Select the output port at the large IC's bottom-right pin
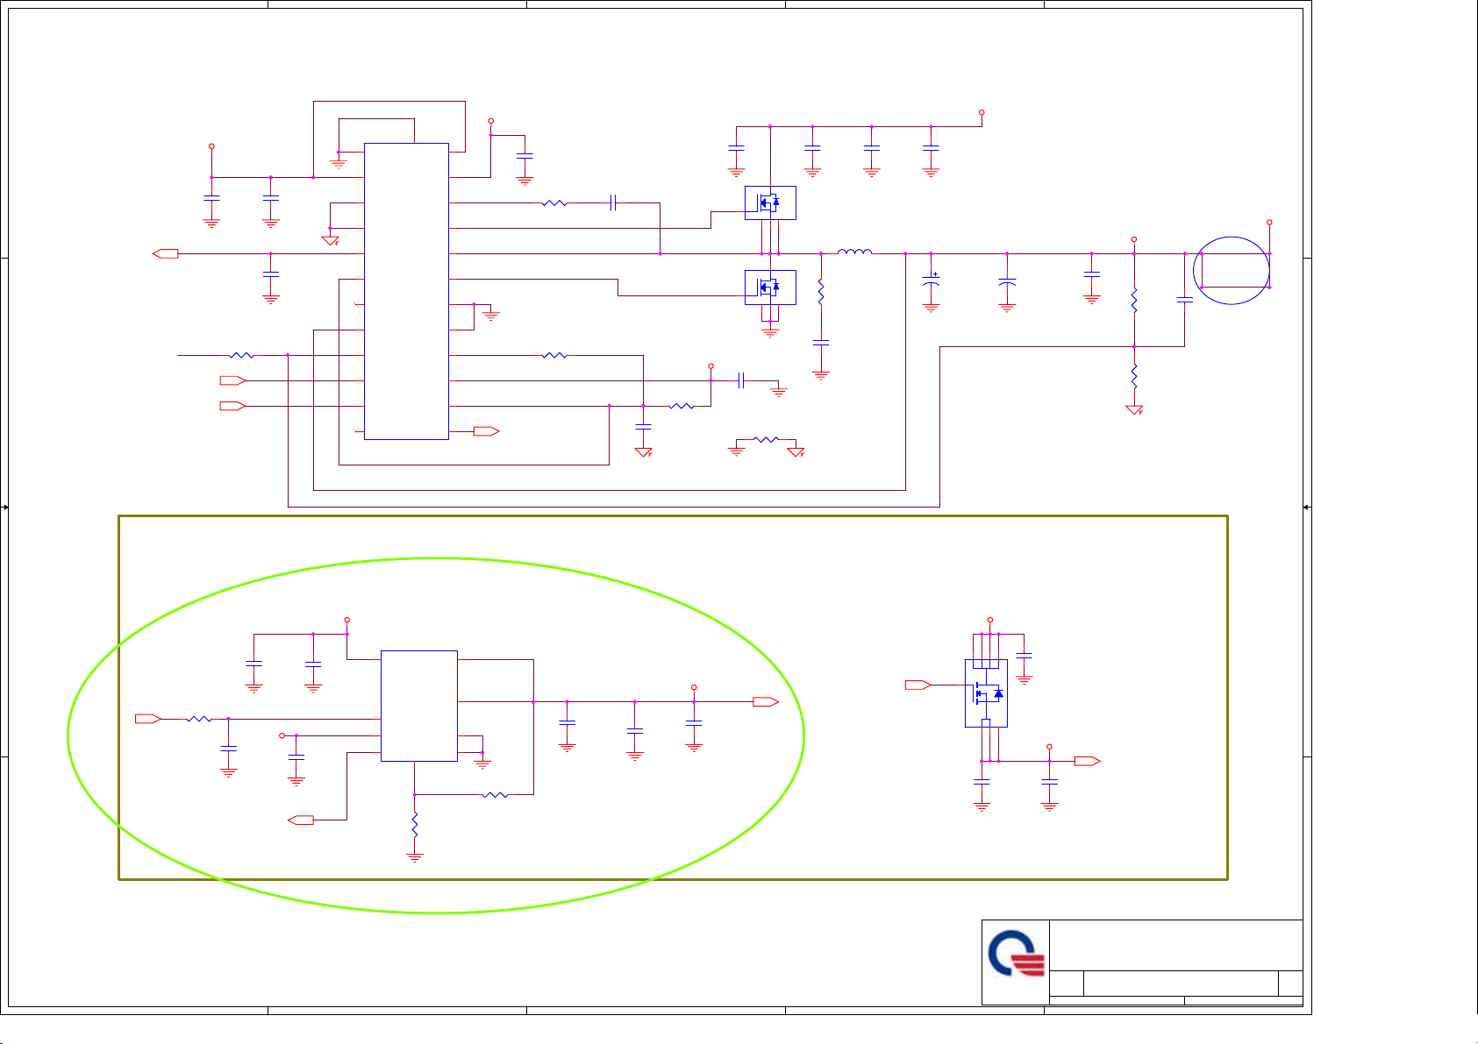 pos(487,431)
